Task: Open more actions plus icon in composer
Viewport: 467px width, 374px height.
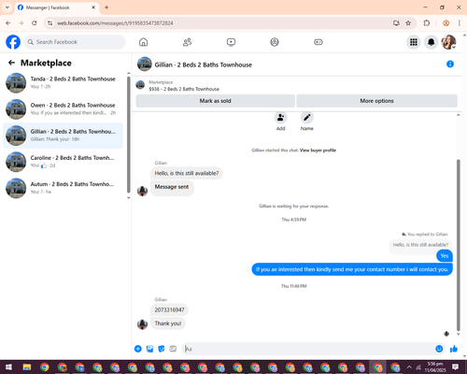Action: click(138, 349)
